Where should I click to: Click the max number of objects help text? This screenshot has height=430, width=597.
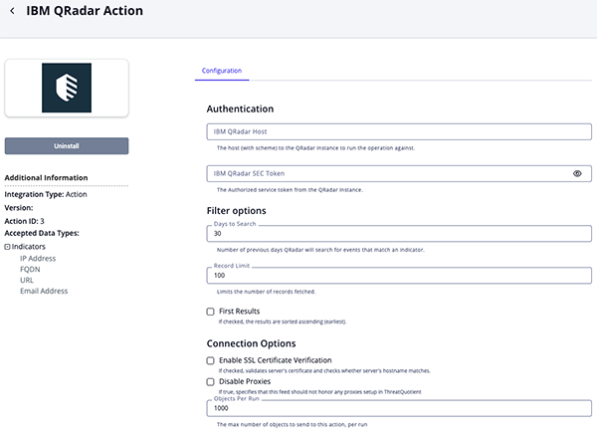coord(292,425)
